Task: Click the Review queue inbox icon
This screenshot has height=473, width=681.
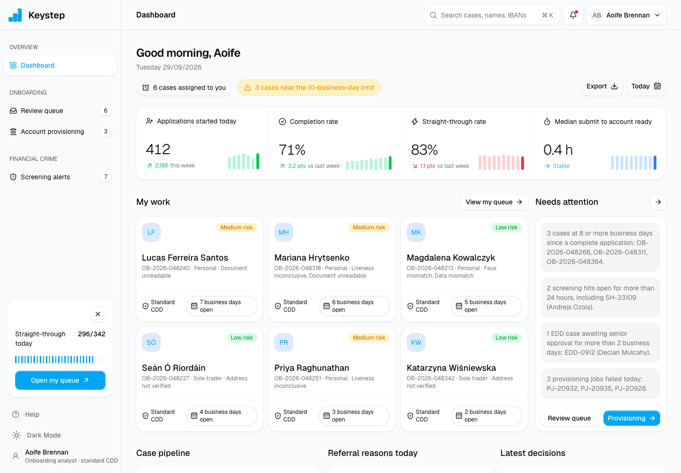Action: (x=13, y=111)
